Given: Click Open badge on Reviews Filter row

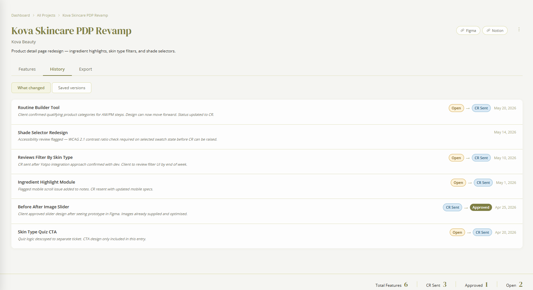Looking at the screenshot, I should [456, 158].
